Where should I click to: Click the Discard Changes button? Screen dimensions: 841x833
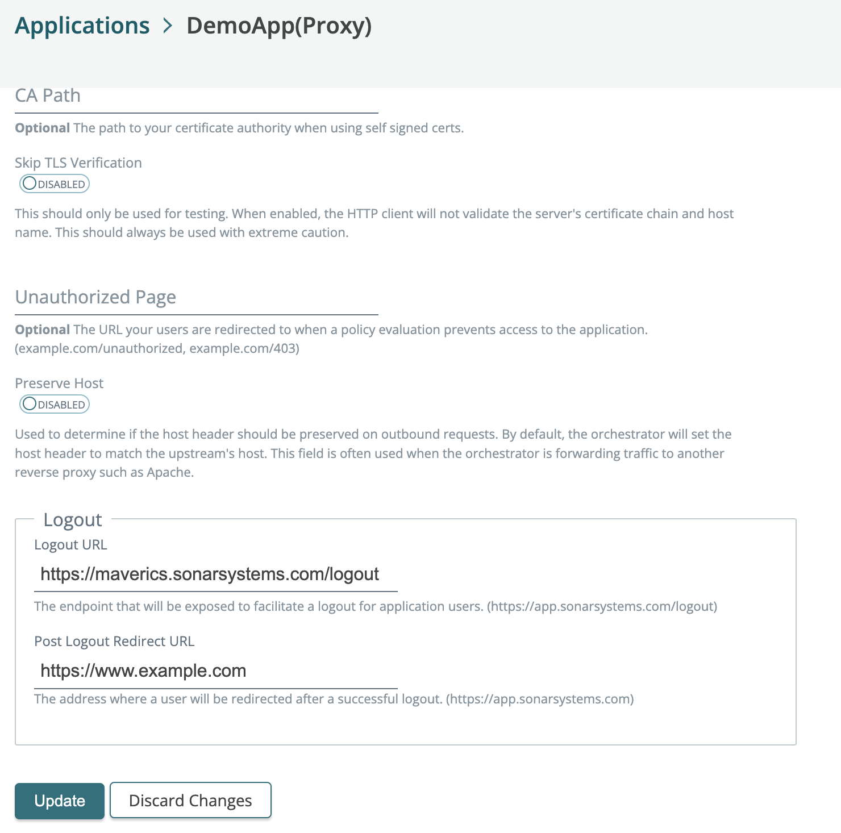[190, 801]
